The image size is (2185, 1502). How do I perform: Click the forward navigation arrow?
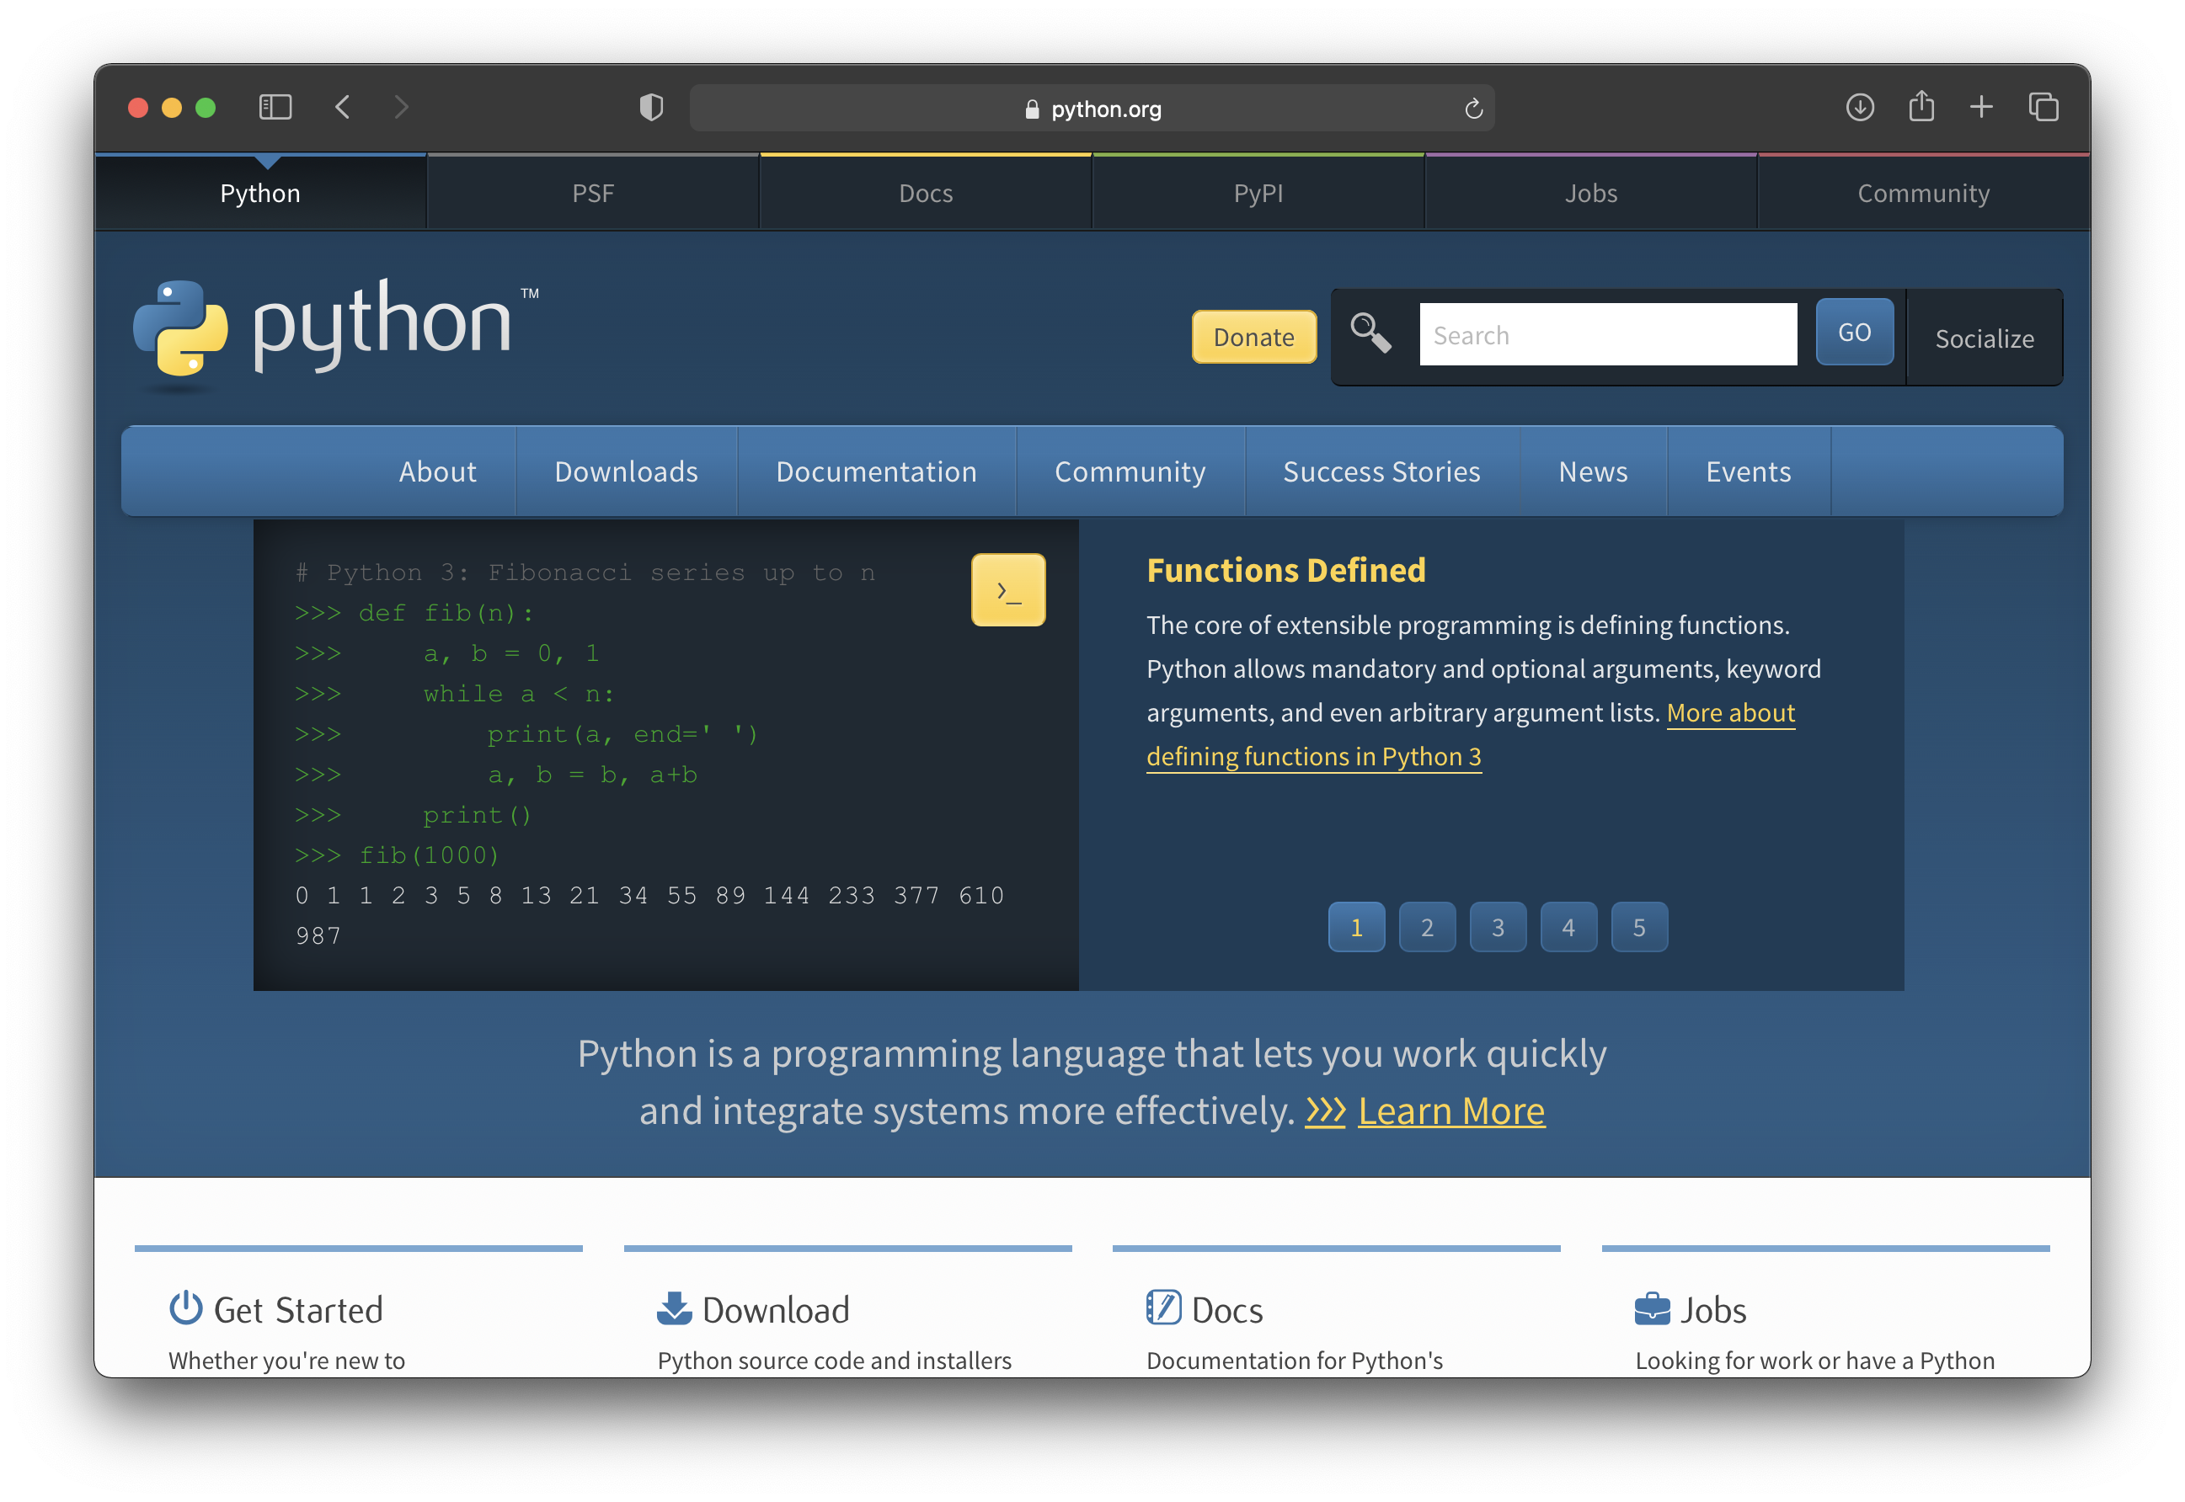pyautogui.click(x=401, y=107)
